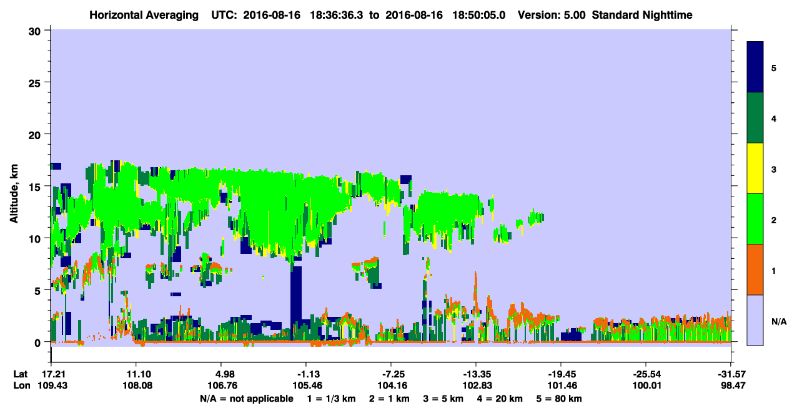Screen dimensions: 812x416
Task: Click the legend text '3 = 5 km'
Action: 444,399
